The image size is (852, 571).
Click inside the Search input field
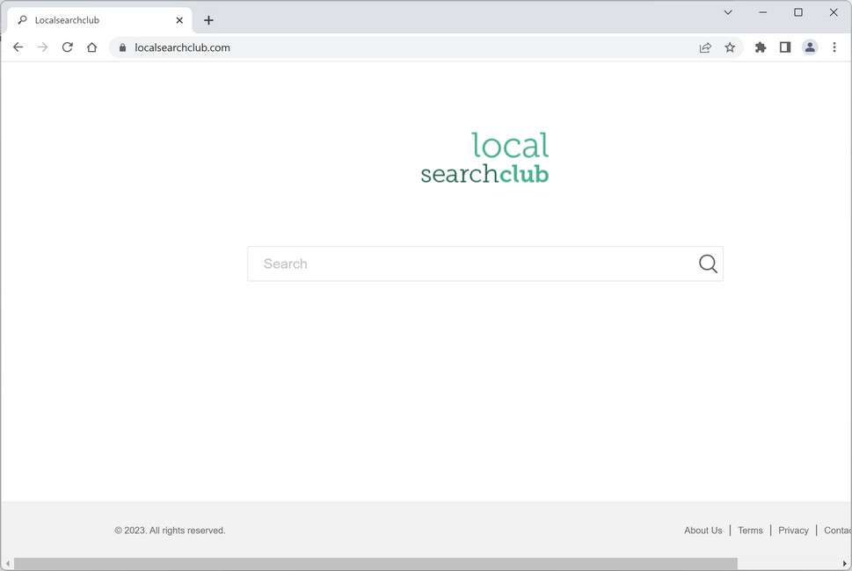click(440, 263)
